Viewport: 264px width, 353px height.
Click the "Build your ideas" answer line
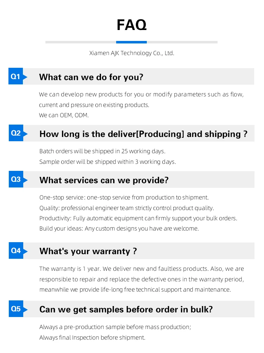pos(119,228)
